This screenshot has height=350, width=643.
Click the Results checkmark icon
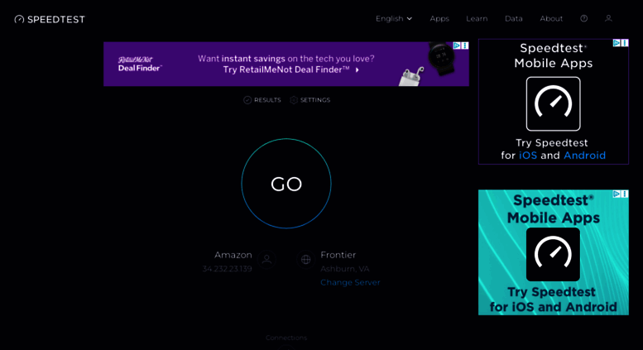[247, 100]
